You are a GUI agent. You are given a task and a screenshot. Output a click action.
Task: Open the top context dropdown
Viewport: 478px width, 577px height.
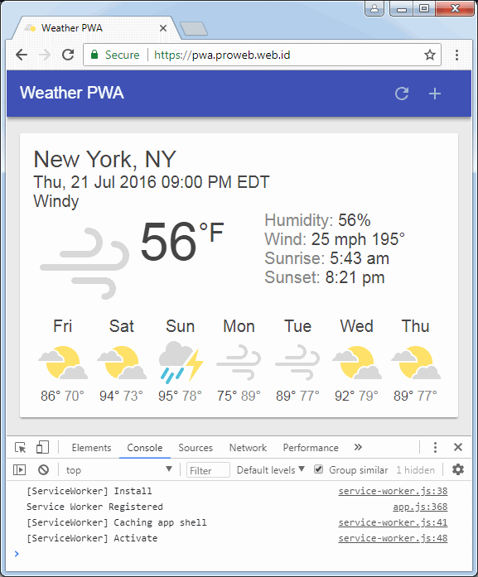pos(118,470)
